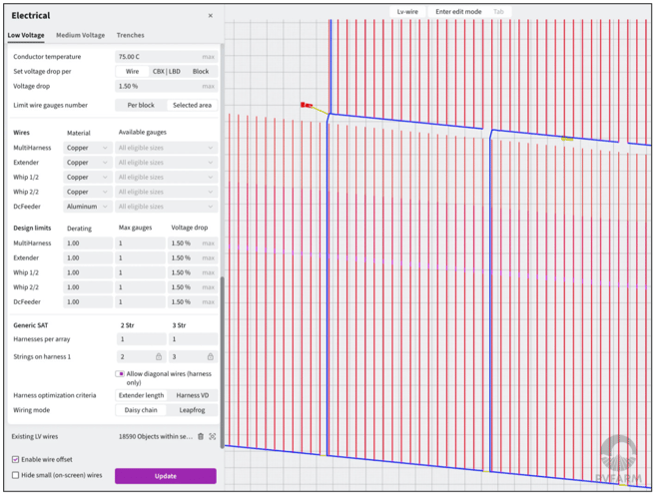Viewport: 656px width, 494px height.
Task: Edit DcFeeder voltage drop limit
Action: click(193, 301)
